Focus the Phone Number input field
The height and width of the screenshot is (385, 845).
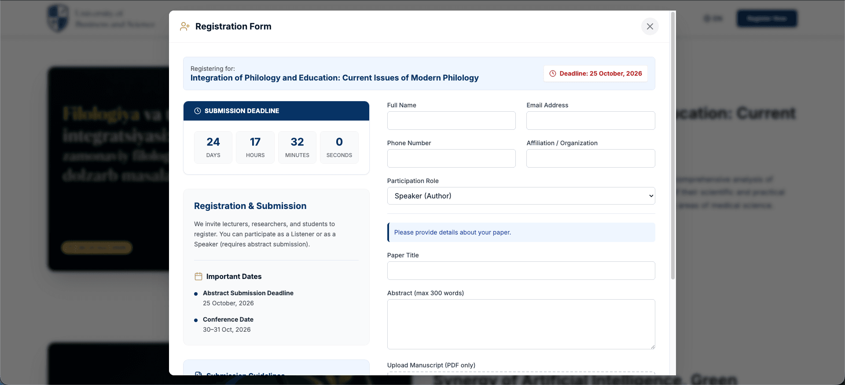(451, 158)
